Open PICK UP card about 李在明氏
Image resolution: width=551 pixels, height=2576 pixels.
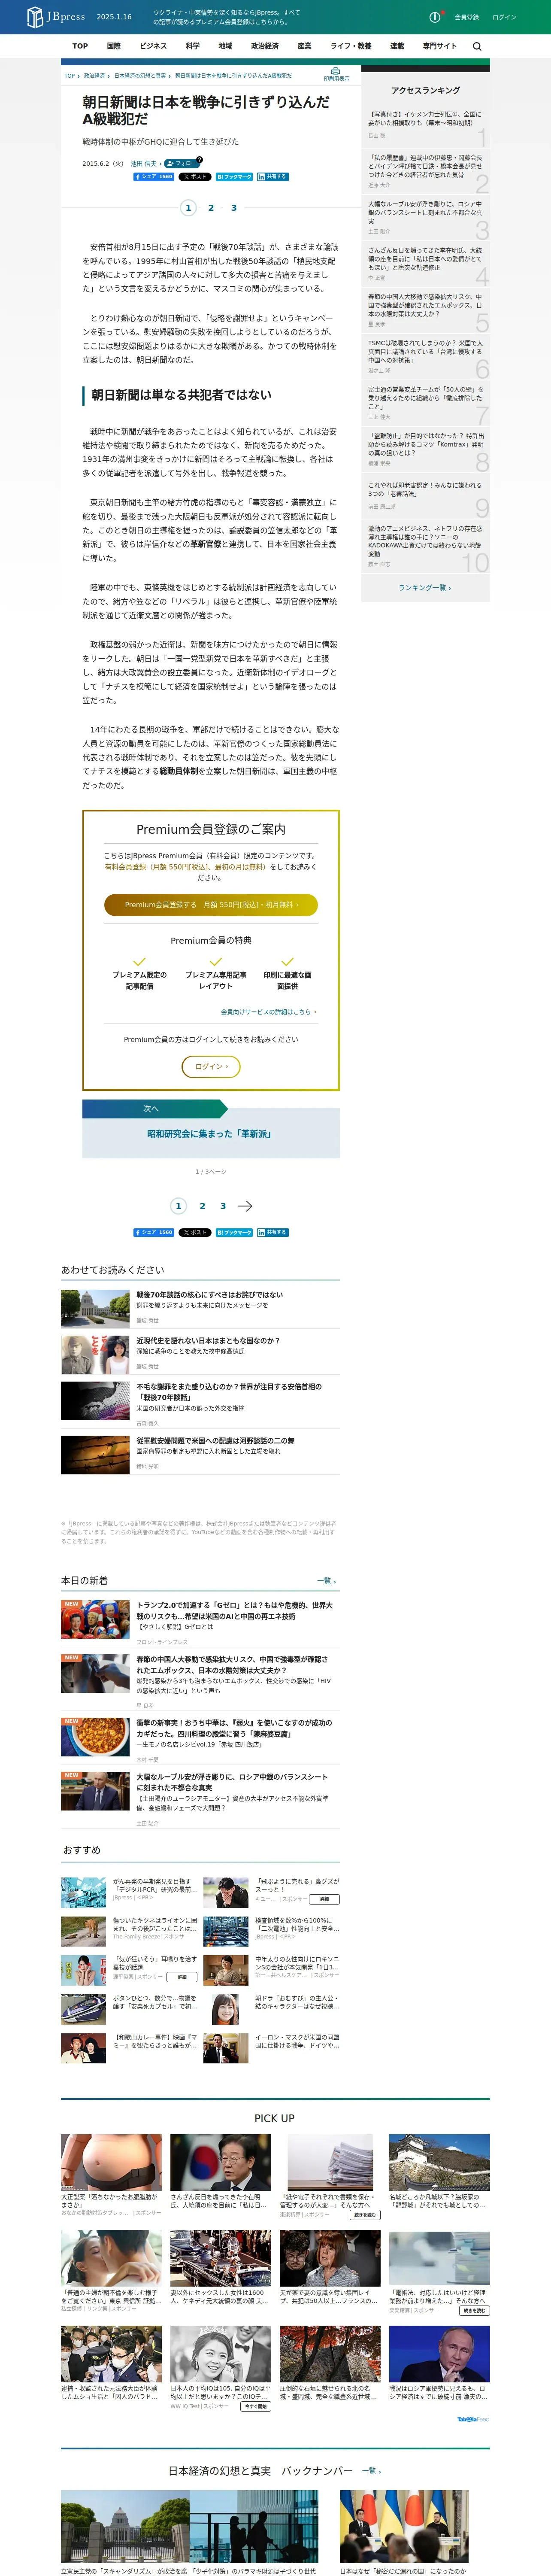tap(220, 2173)
